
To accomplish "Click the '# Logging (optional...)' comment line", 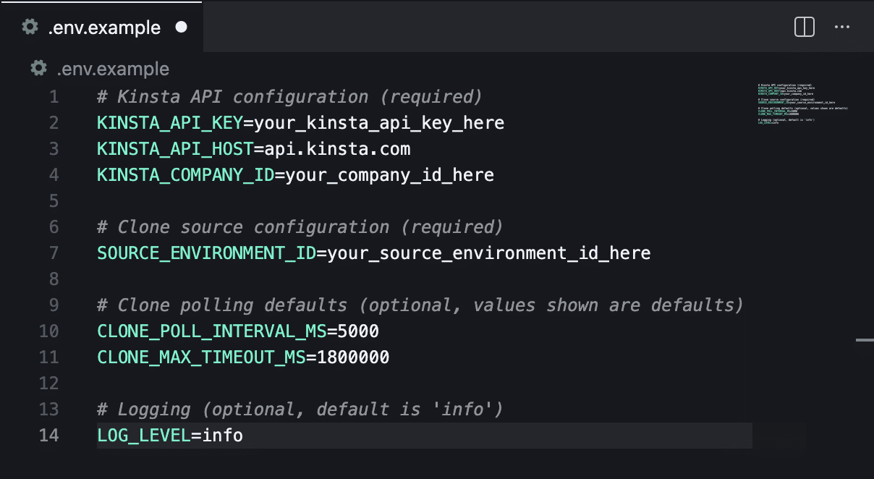I will [x=300, y=410].
